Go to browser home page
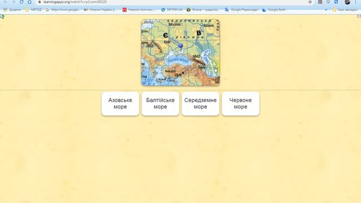The width and height of the screenshot is (361, 203). (x=29, y=2)
